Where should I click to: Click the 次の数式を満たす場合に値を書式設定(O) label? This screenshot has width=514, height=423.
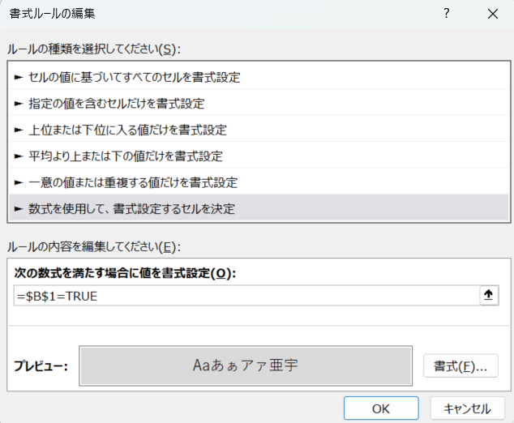(125, 273)
